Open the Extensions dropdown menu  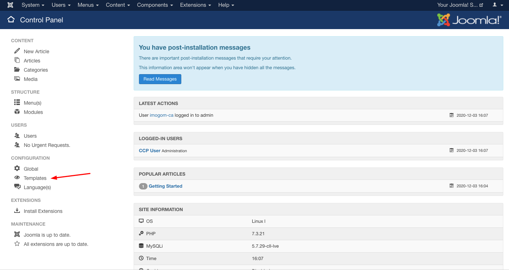195,5
